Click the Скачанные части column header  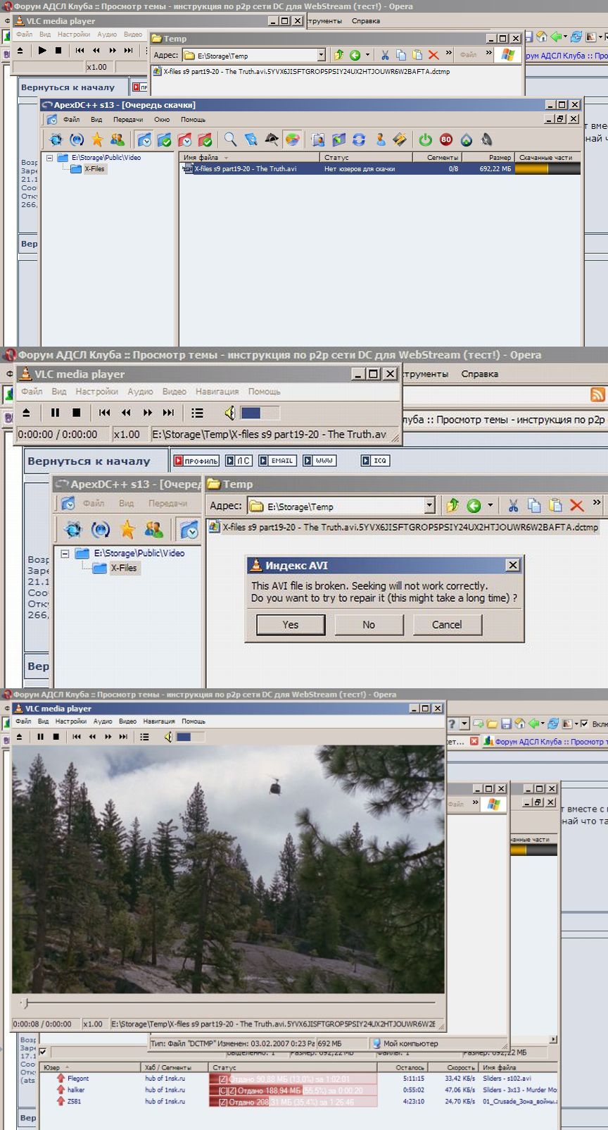547,158
